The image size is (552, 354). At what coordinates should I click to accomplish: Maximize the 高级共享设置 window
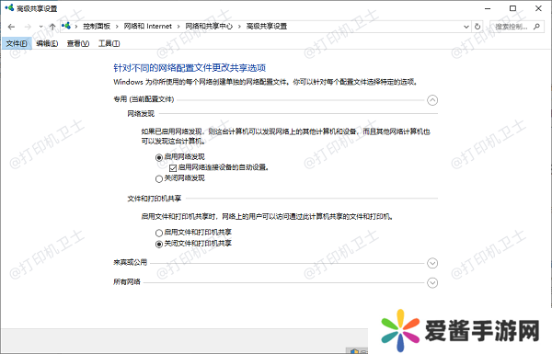[x=513, y=8]
